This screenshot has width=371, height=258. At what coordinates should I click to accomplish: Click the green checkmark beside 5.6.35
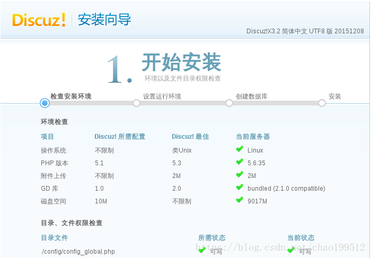(240, 162)
